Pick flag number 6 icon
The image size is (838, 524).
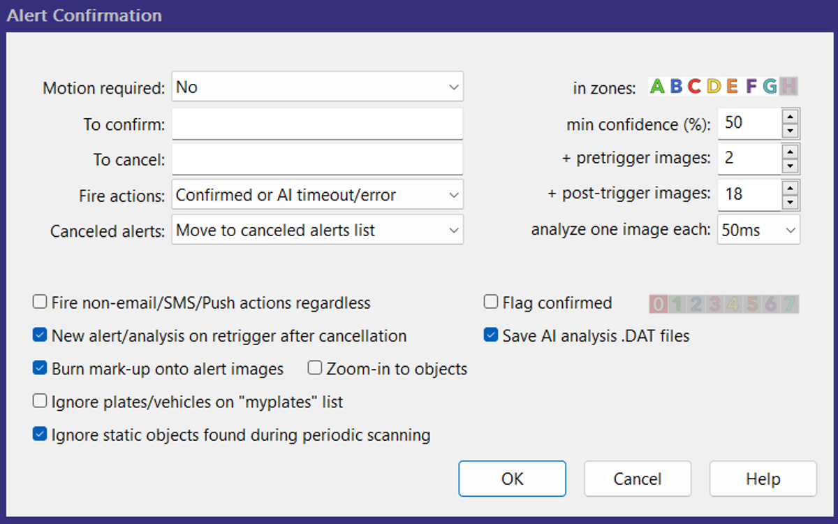click(x=771, y=304)
